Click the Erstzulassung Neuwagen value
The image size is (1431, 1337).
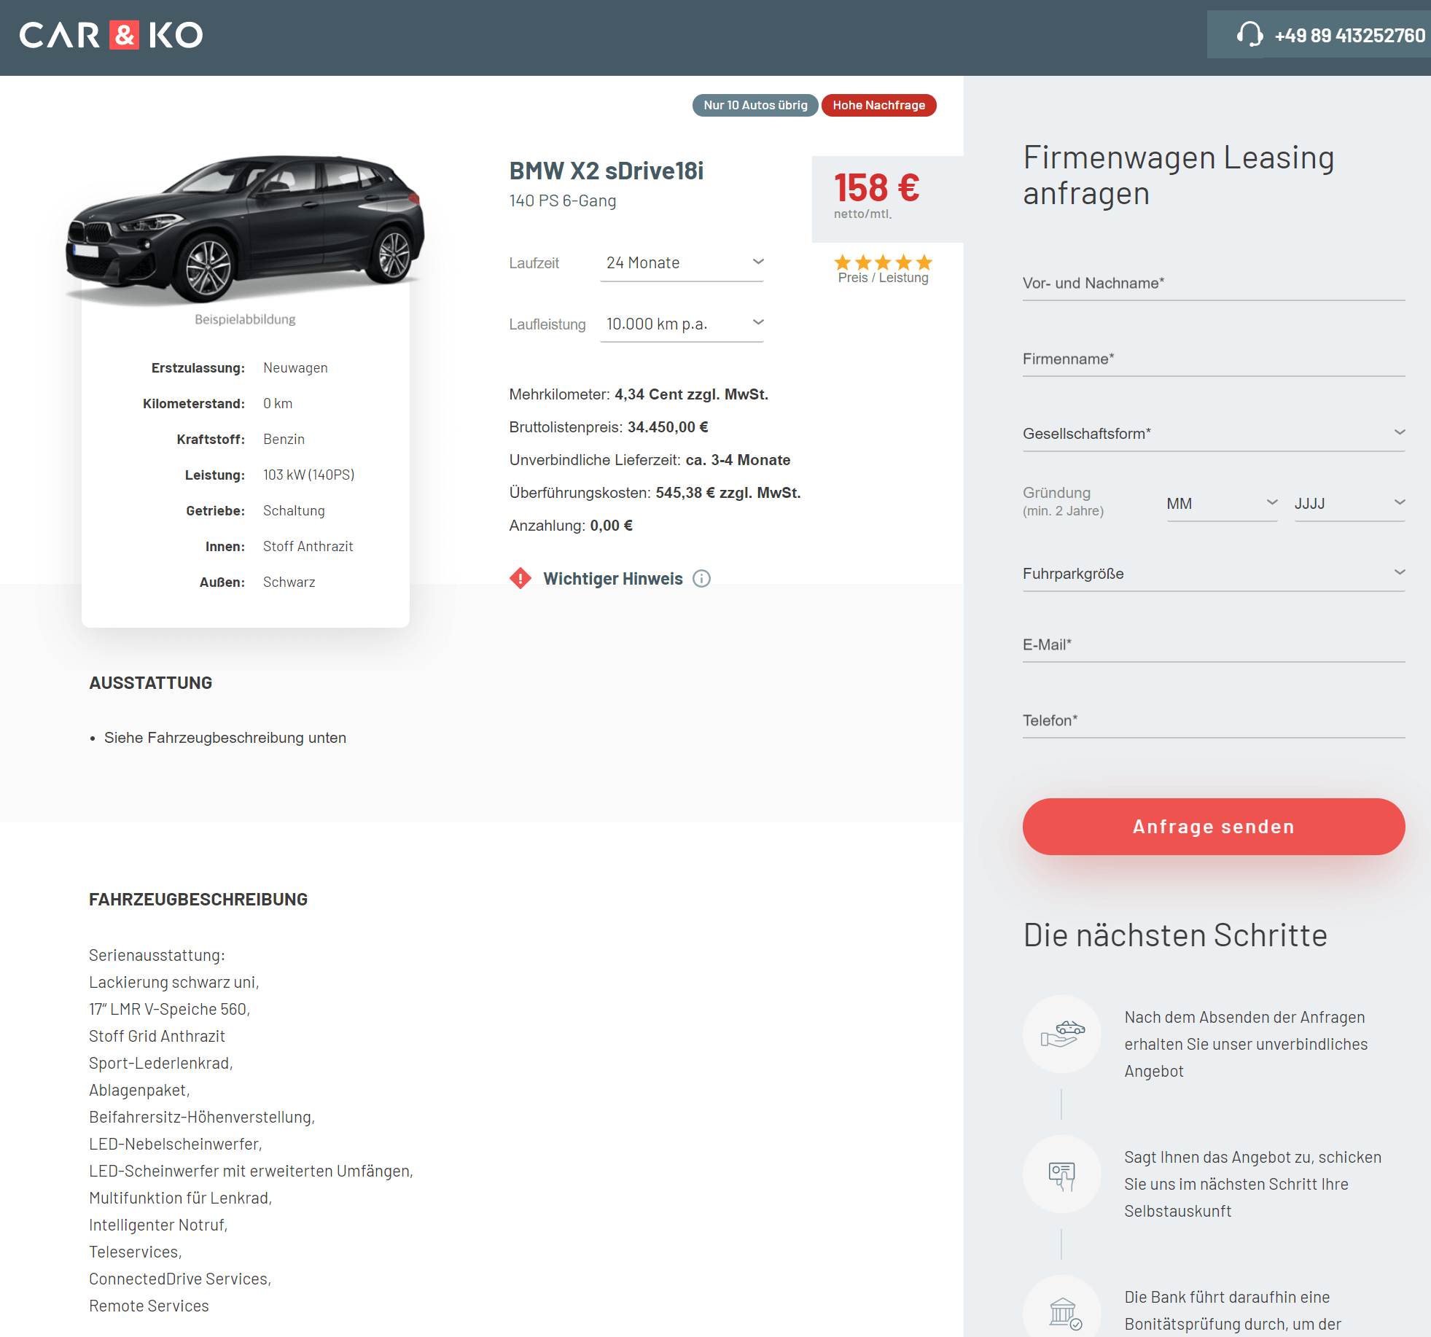pyautogui.click(x=295, y=368)
